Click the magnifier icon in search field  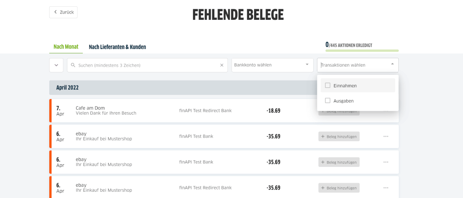(73, 65)
